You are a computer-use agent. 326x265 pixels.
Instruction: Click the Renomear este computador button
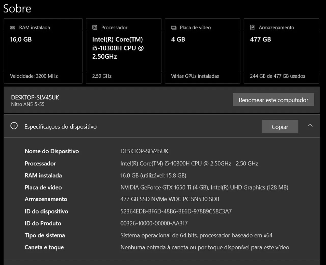click(x=273, y=100)
